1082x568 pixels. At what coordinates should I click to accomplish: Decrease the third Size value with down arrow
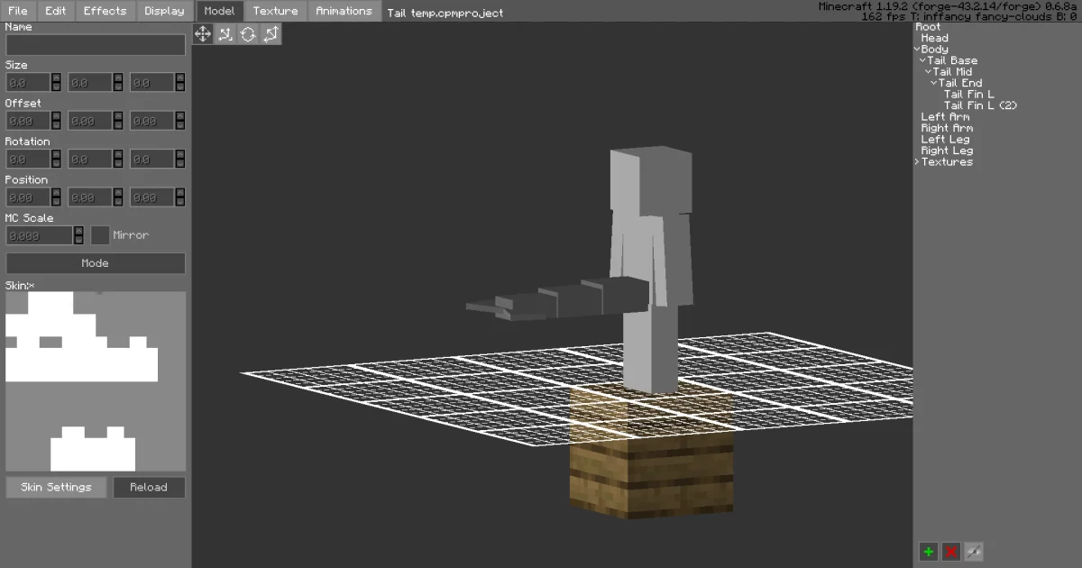tap(180, 88)
